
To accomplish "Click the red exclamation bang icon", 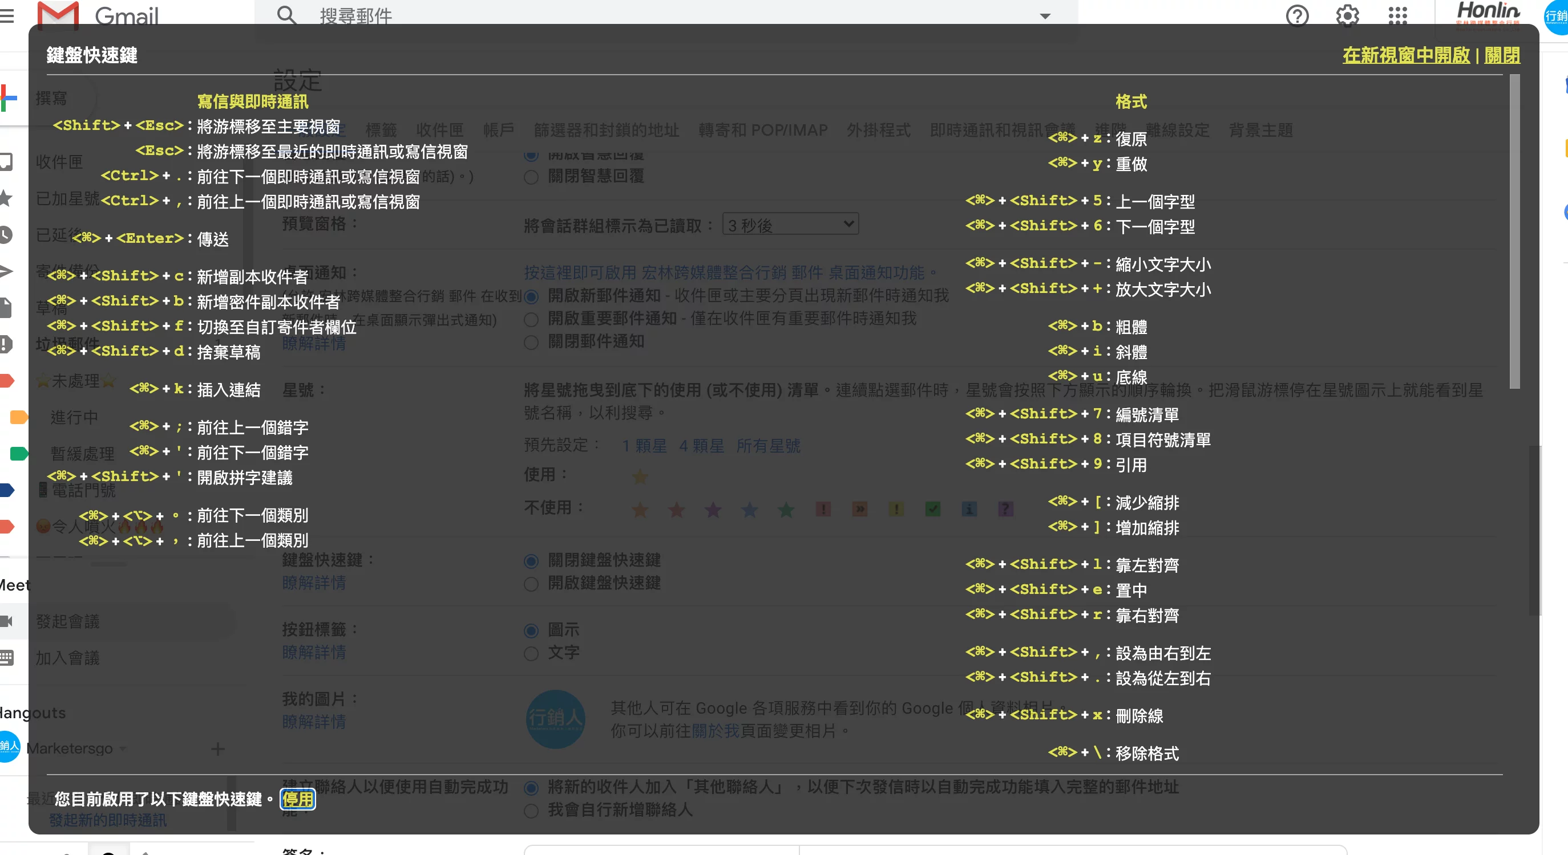I will pos(823,509).
